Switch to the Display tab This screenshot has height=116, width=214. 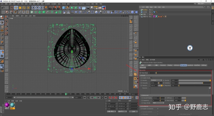[x=170, y=65]
